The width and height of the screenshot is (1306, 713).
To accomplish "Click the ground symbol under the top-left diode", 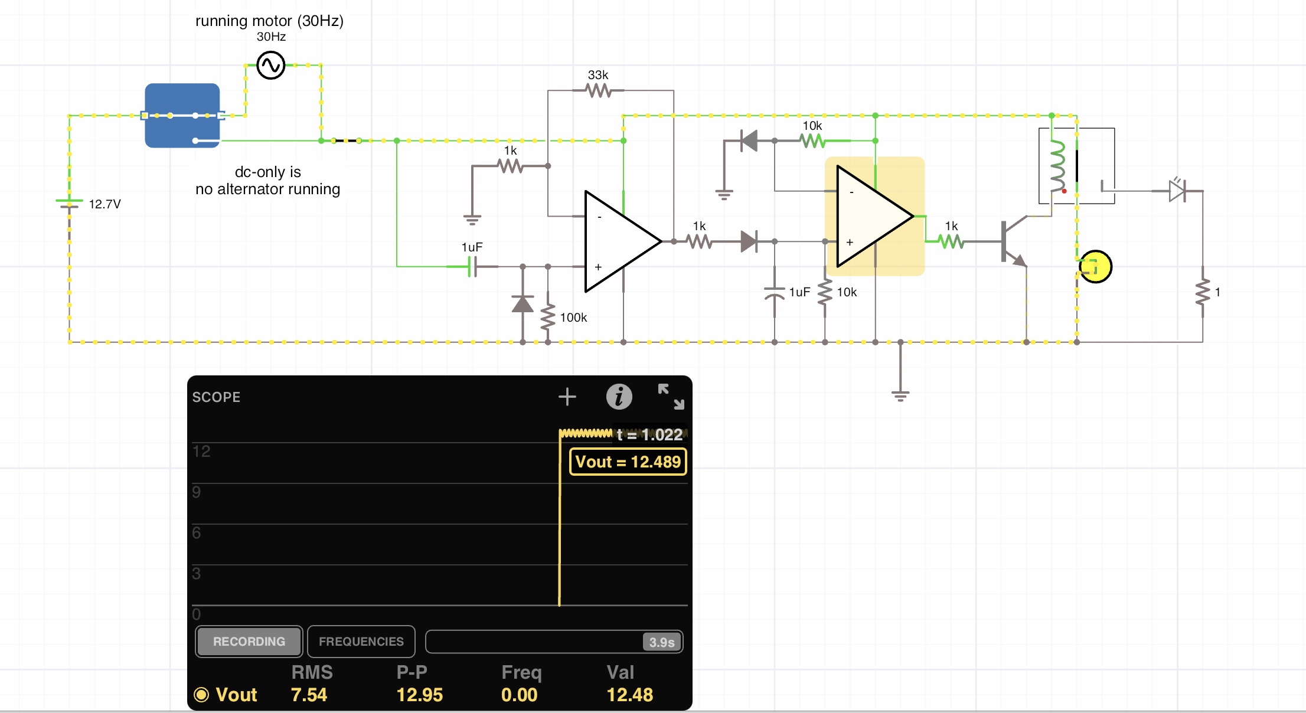I will pyautogui.click(x=724, y=195).
